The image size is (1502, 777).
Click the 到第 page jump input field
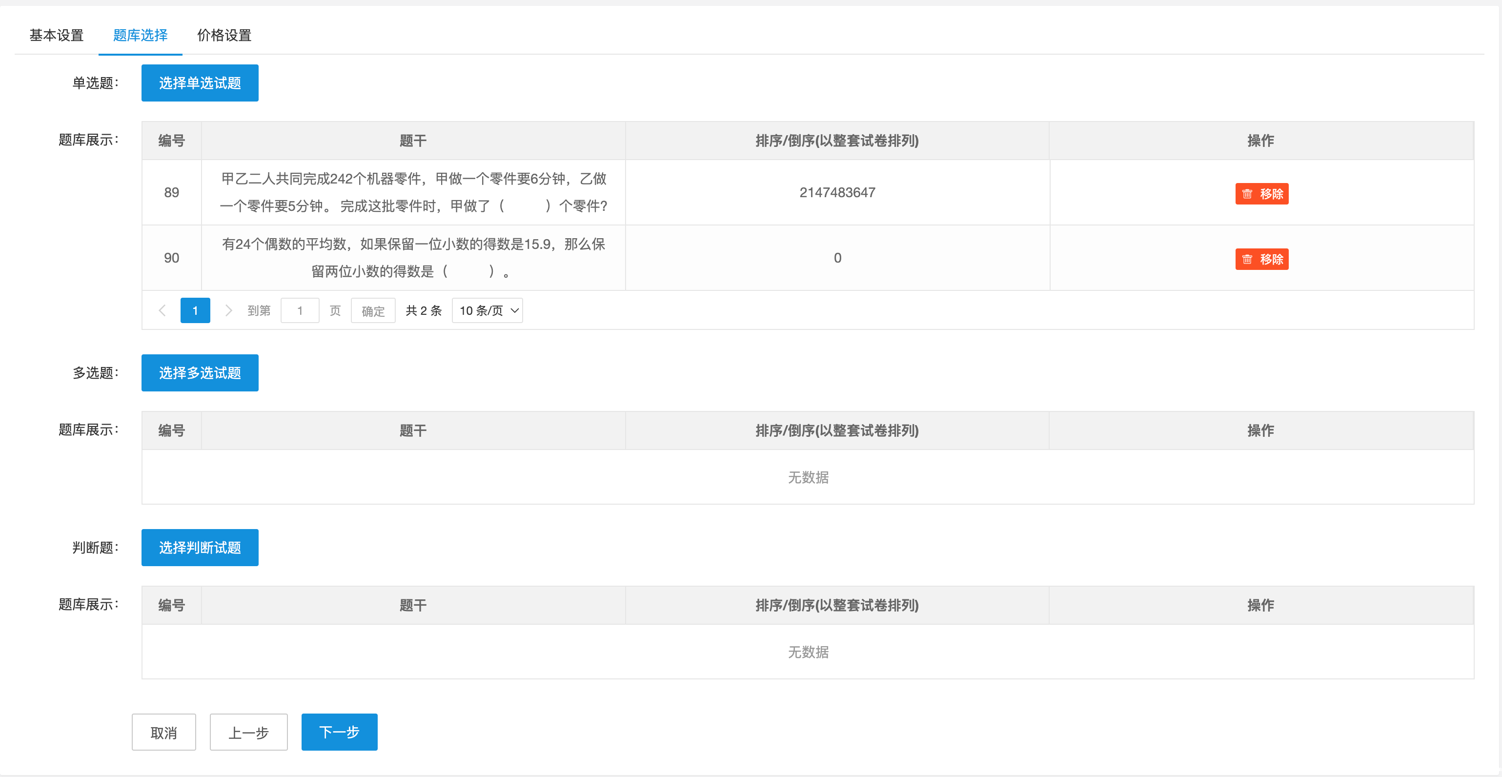click(x=300, y=310)
